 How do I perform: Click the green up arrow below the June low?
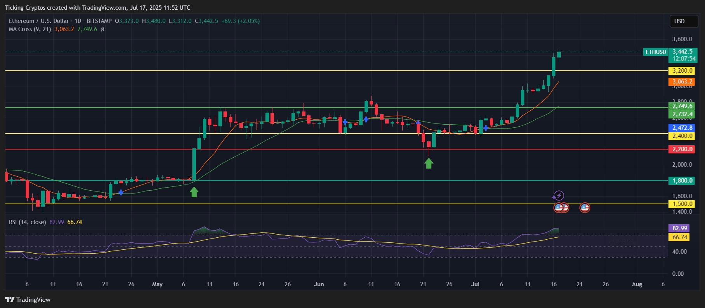click(429, 163)
